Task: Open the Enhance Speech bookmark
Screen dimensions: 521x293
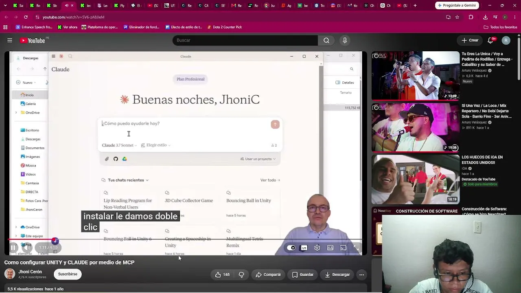Action: pos(34,27)
